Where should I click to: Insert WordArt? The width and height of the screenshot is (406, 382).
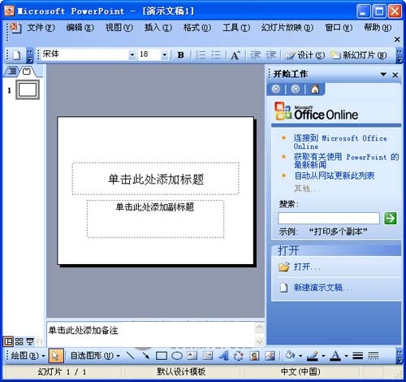[x=223, y=356]
